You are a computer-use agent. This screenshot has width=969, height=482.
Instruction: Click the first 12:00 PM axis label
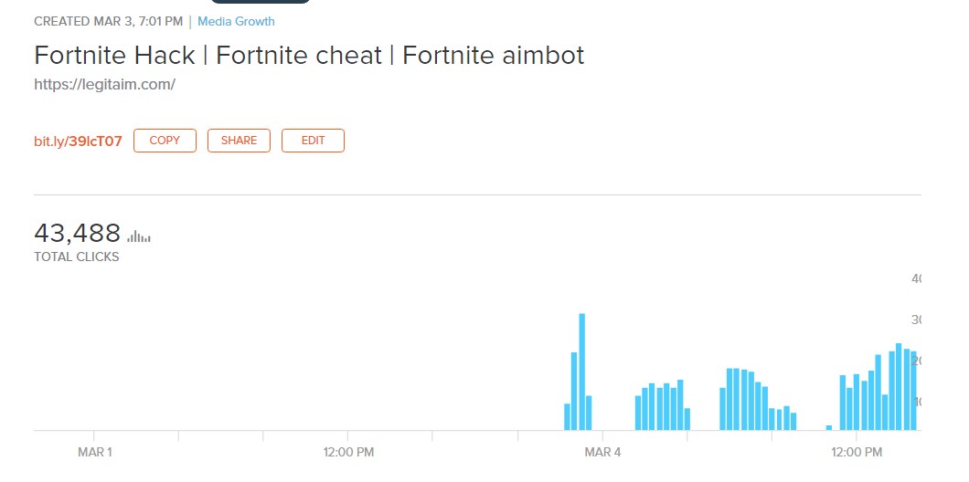click(348, 452)
